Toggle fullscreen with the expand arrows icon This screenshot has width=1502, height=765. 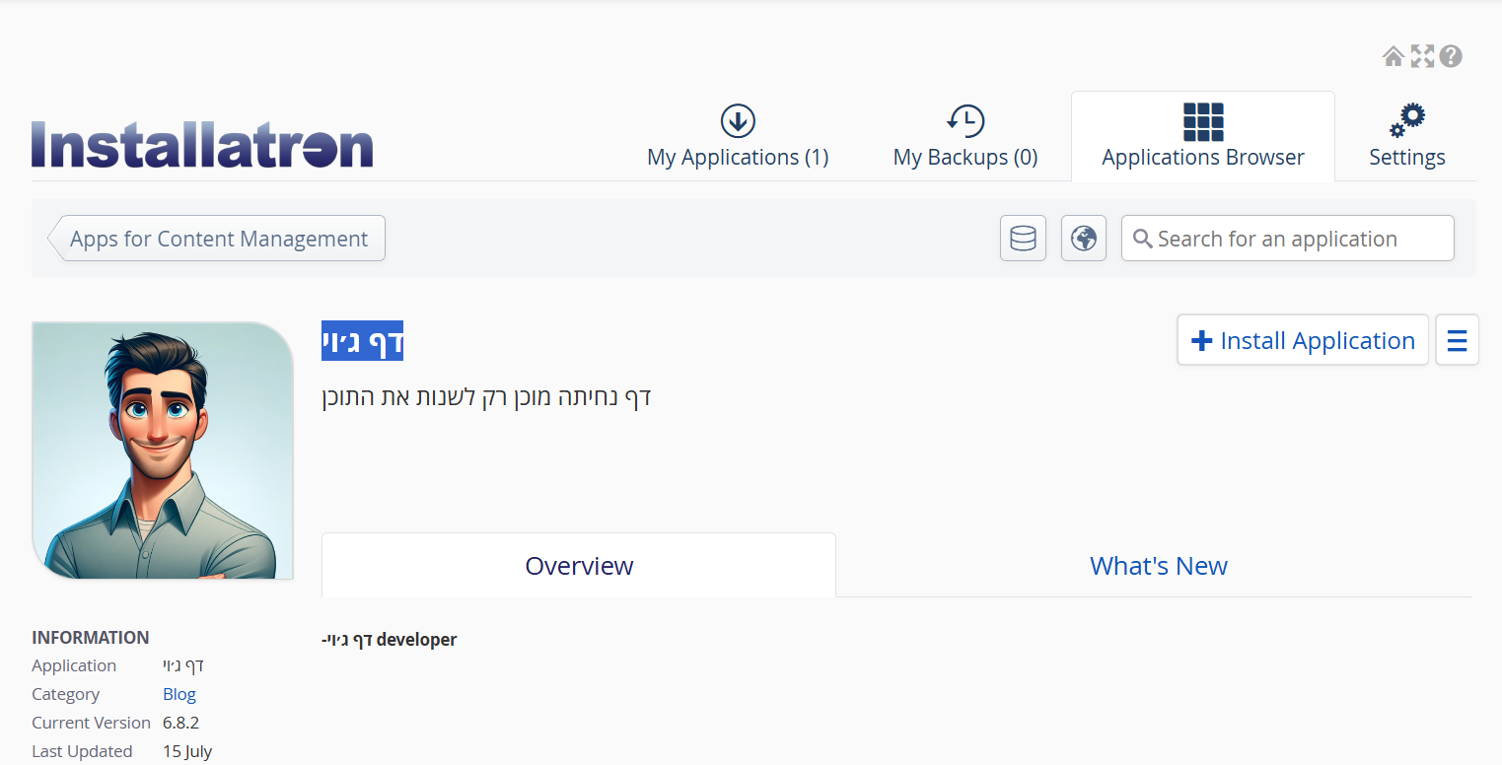coord(1422,56)
